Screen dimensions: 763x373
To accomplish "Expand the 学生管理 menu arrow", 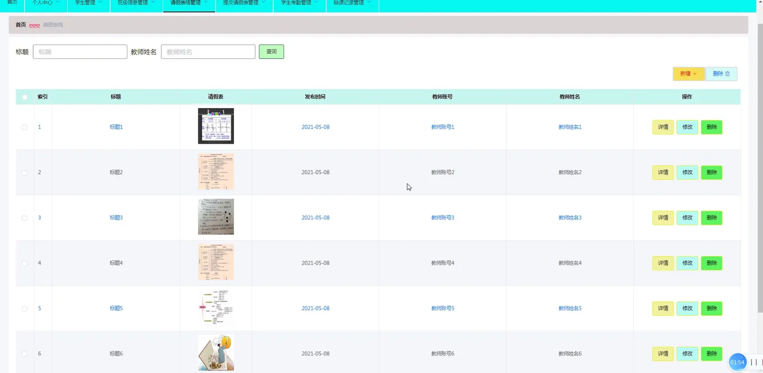I will point(101,3).
